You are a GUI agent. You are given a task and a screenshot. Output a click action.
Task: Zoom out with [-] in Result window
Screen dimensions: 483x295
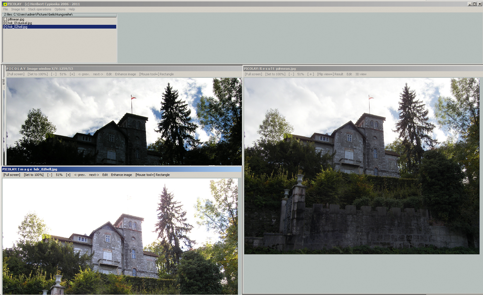(x=291, y=74)
